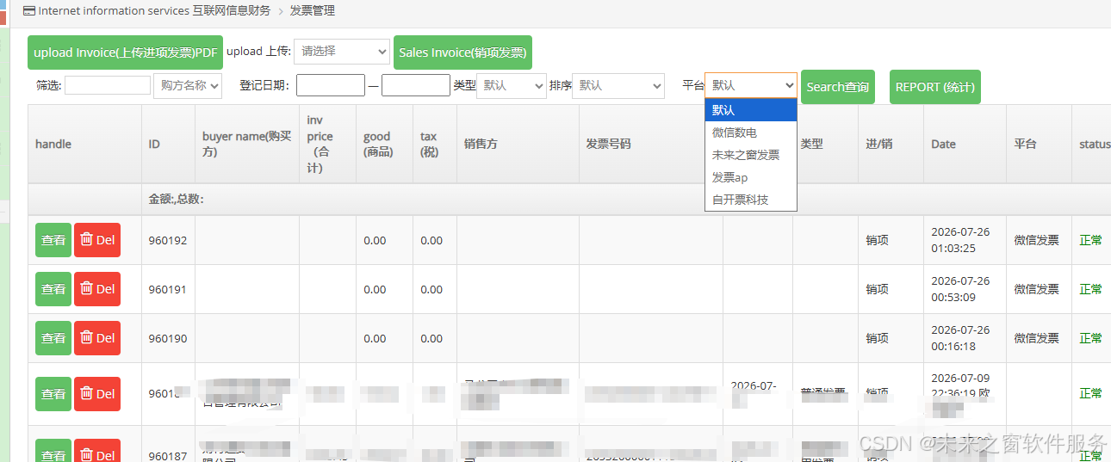Click the 登记日期 start date field

coord(331,85)
